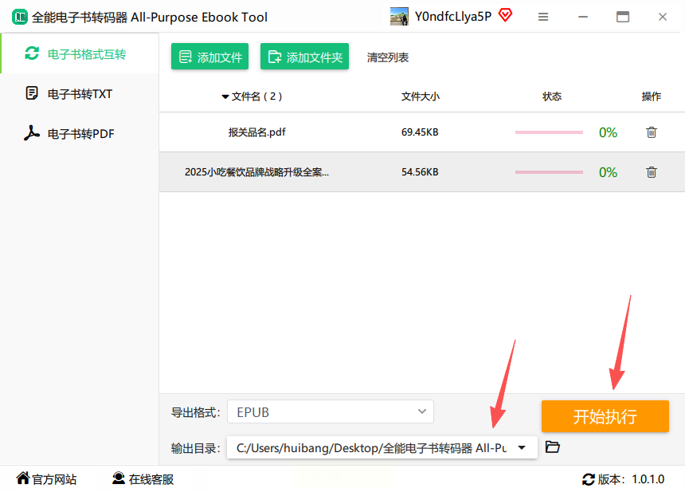Click 0% status of 2025小吃餐饮 file
The width and height of the screenshot is (685, 492).
click(x=608, y=172)
